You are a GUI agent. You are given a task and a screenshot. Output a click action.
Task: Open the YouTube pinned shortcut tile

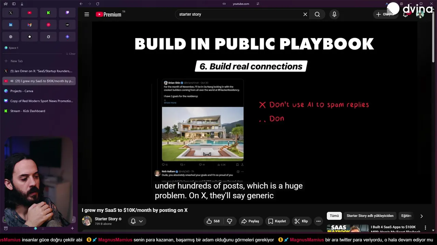pos(29,13)
